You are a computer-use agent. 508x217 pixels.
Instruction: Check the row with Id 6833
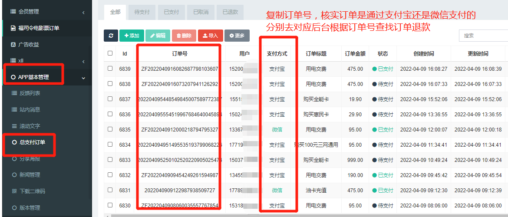point(110,160)
